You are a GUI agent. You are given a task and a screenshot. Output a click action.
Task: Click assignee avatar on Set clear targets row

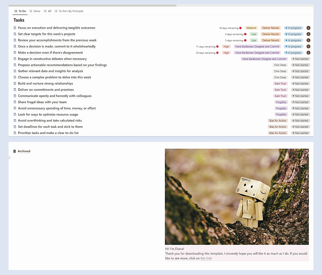308,34
